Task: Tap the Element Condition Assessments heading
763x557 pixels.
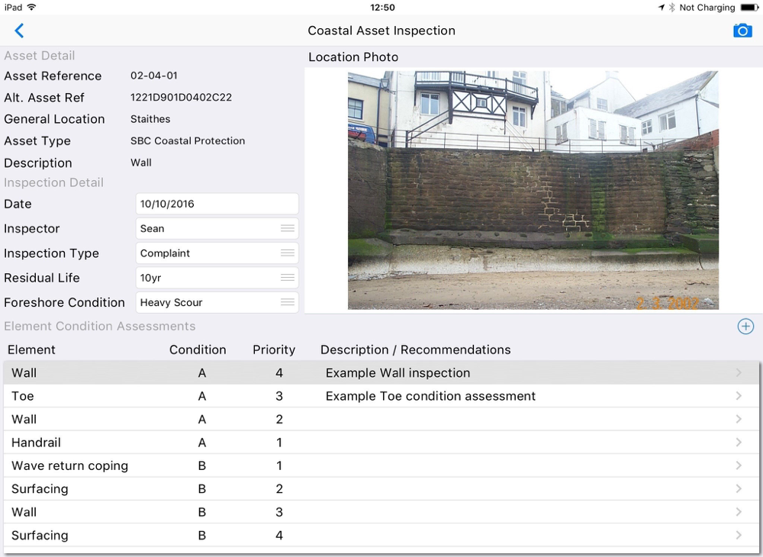Action: click(x=100, y=326)
